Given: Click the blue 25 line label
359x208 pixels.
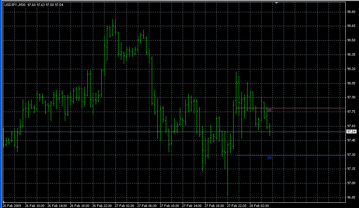Looking at the screenshot, I should click(269, 158).
